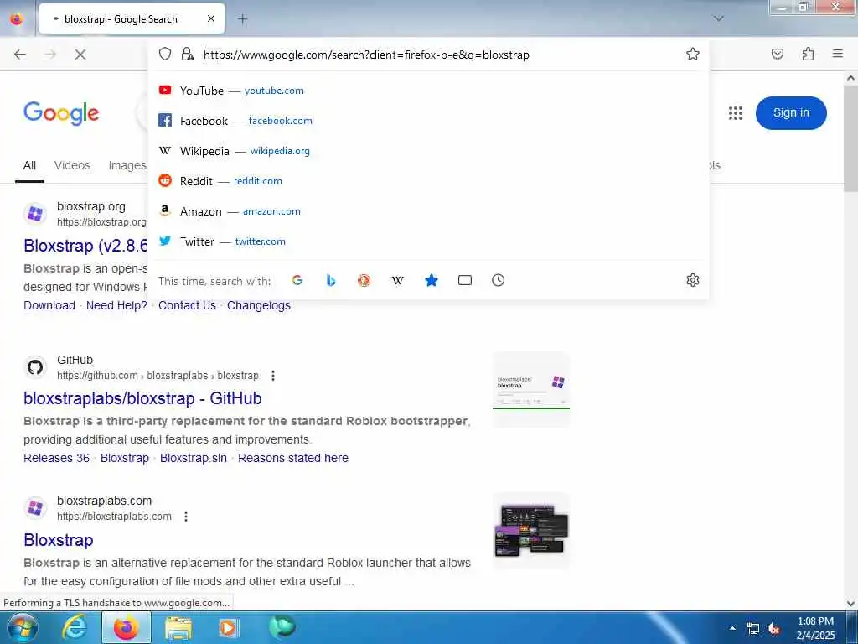Open search settings gear icon
Image resolution: width=858 pixels, height=644 pixels.
pos(692,280)
